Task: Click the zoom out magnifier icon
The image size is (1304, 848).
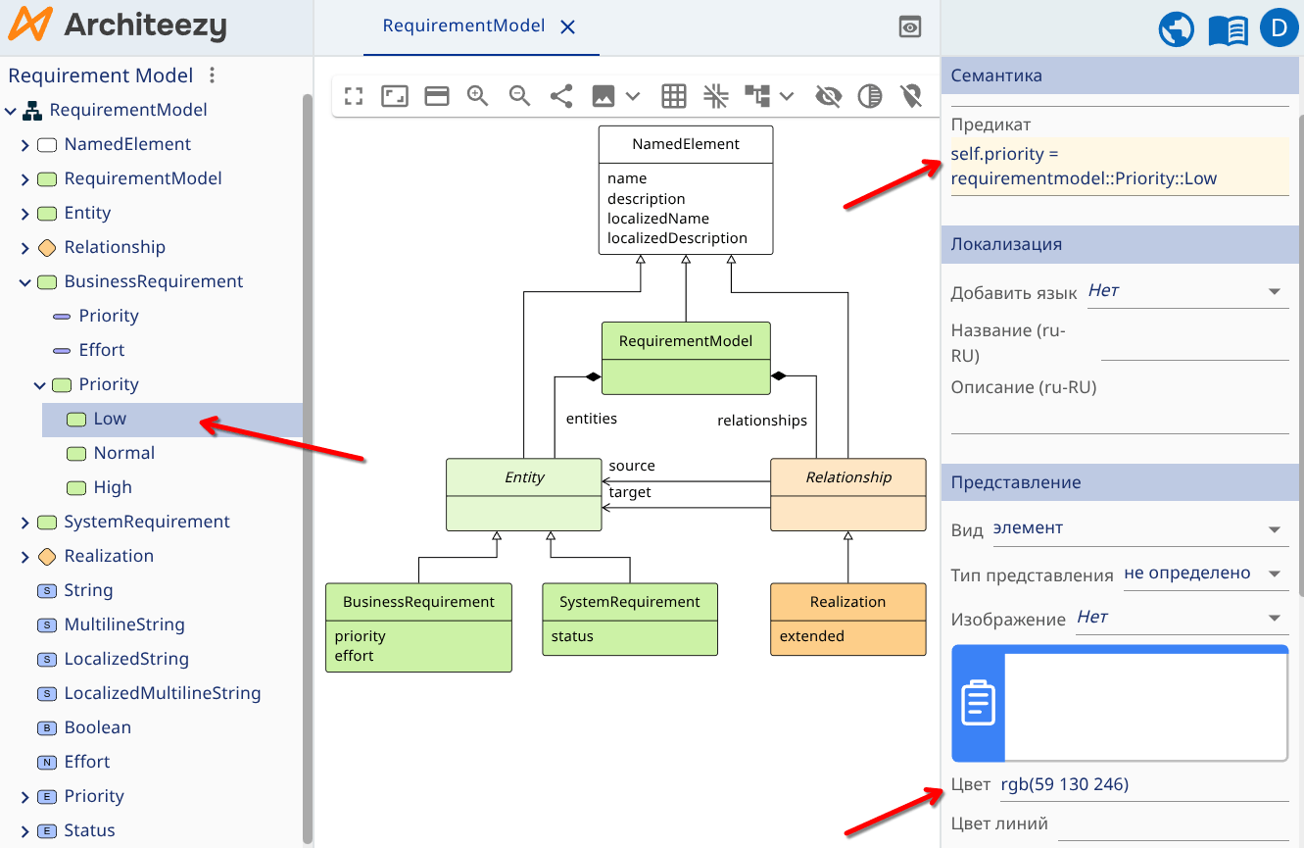Action: coord(519,96)
